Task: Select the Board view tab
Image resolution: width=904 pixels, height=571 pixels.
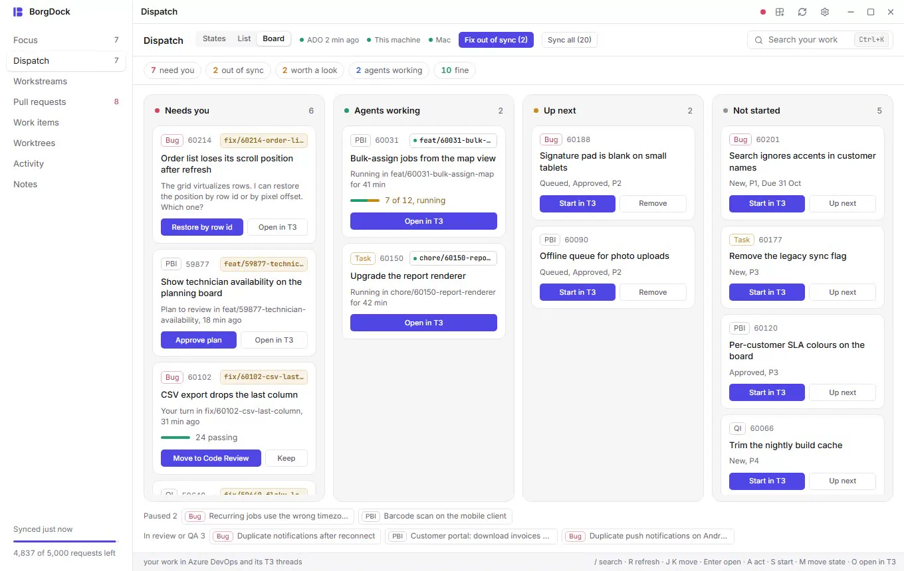Action: [273, 39]
